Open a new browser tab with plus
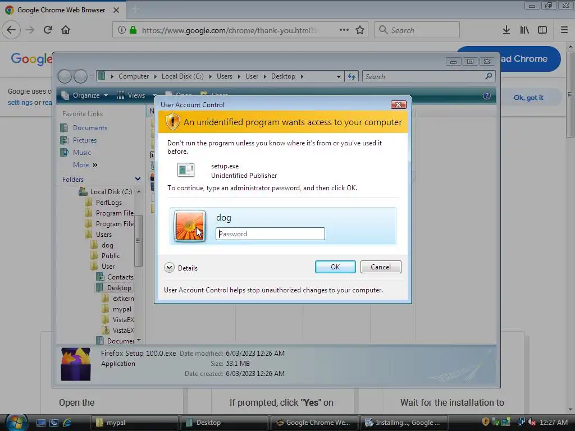The image size is (575, 431). click(135, 10)
